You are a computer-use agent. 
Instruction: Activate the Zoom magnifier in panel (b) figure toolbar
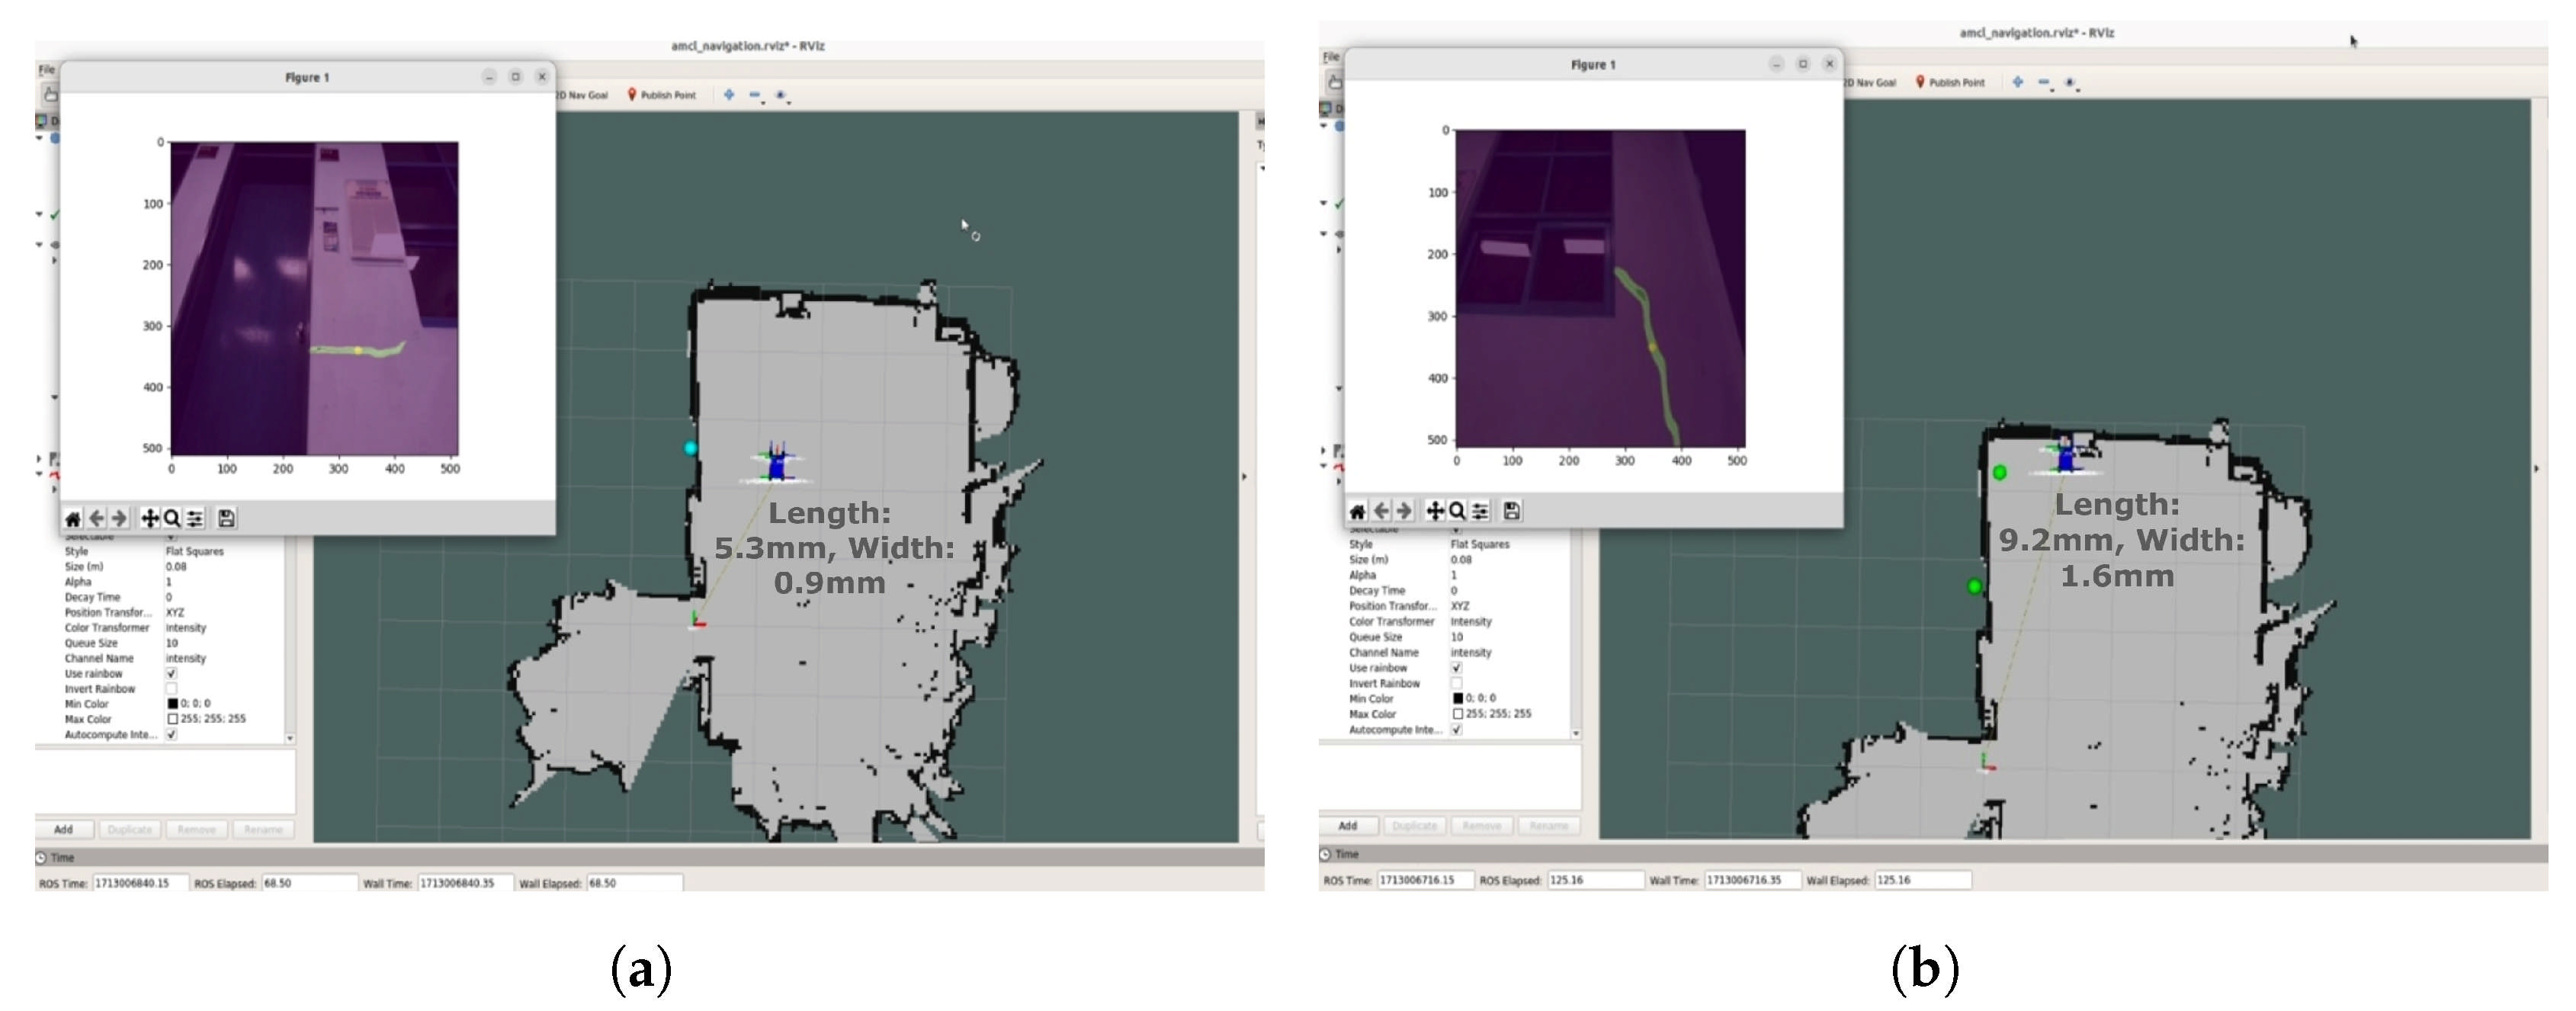(1457, 511)
